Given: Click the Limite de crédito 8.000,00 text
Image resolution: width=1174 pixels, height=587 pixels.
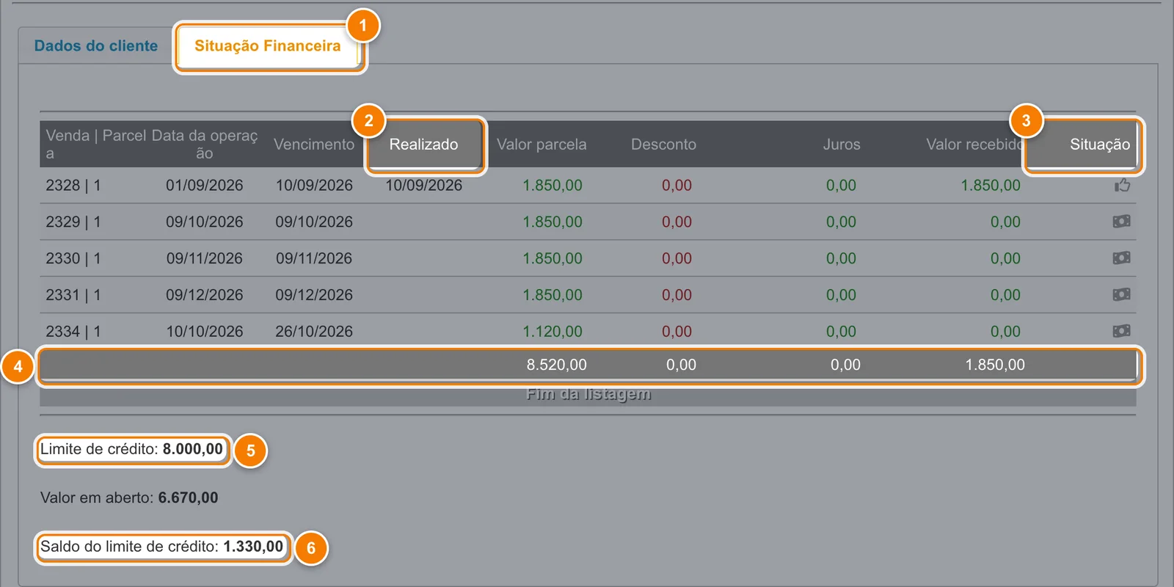Looking at the screenshot, I should tap(131, 449).
